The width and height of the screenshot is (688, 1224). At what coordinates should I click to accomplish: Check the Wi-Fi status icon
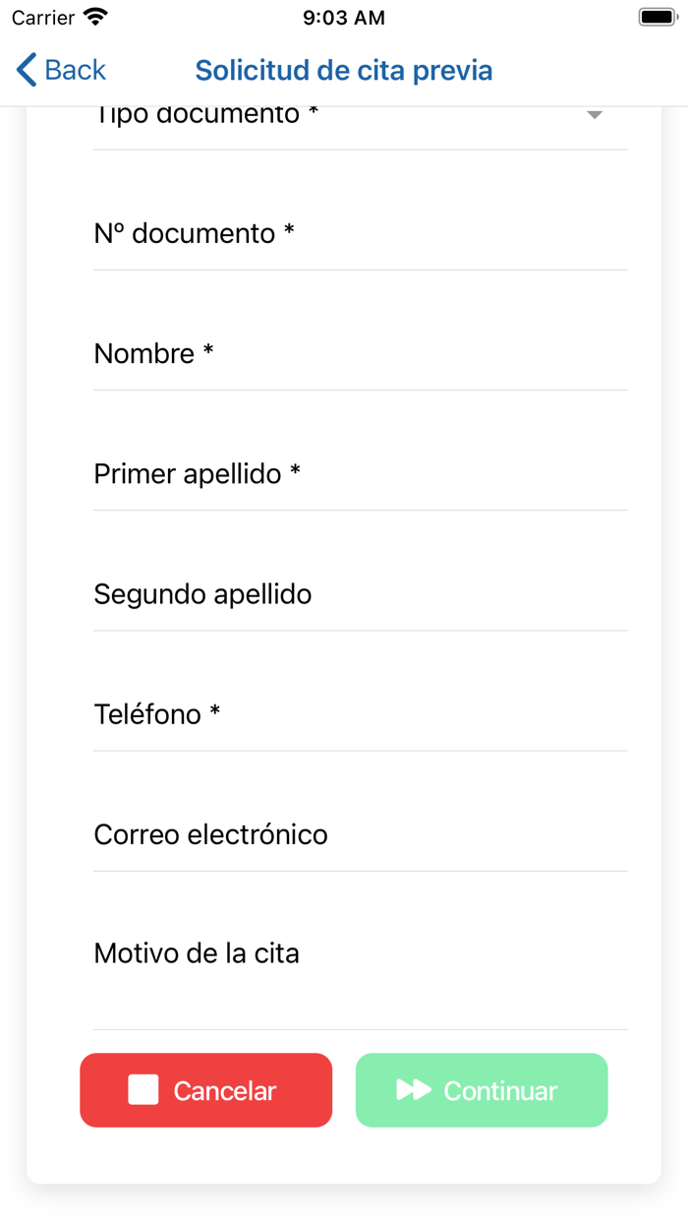[95, 17]
